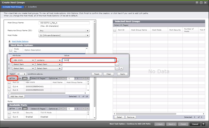Open the Match All dropdown
Viewport: 209px width, 128px height.
point(21,74)
